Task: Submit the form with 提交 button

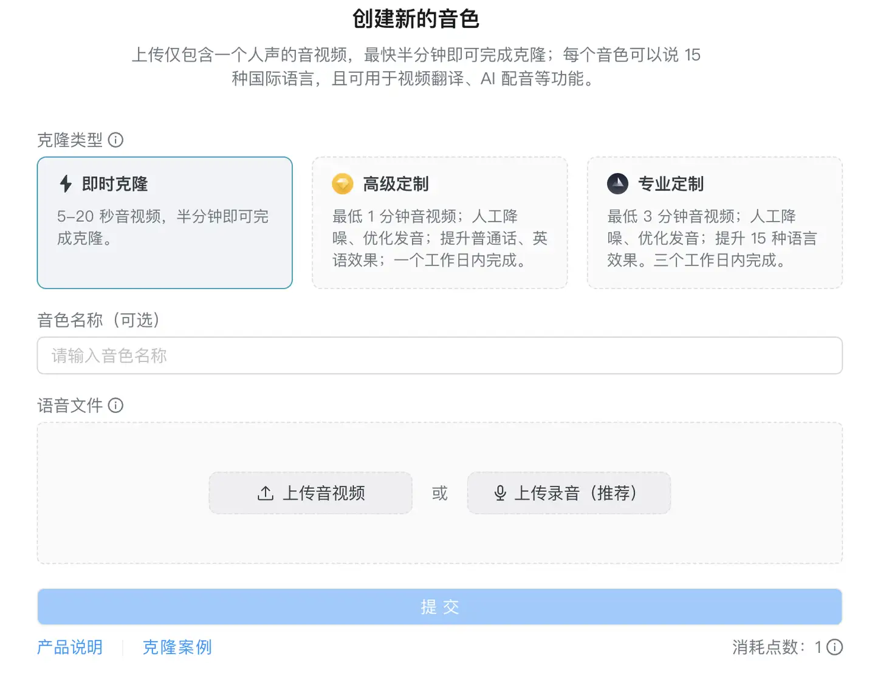Action: [439, 607]
